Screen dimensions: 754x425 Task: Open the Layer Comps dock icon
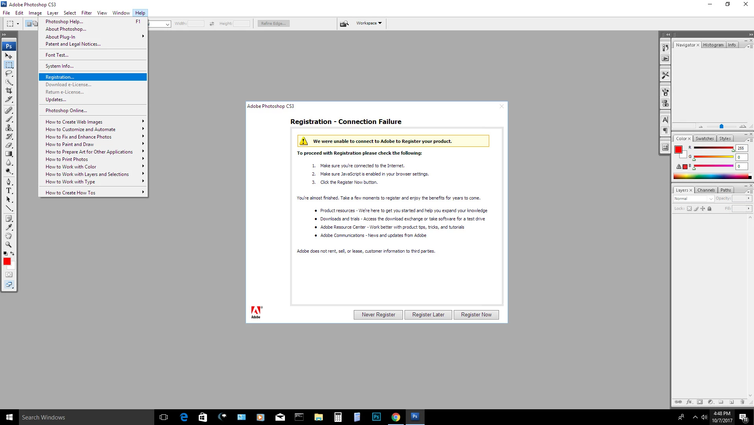[x=665, y=147]
